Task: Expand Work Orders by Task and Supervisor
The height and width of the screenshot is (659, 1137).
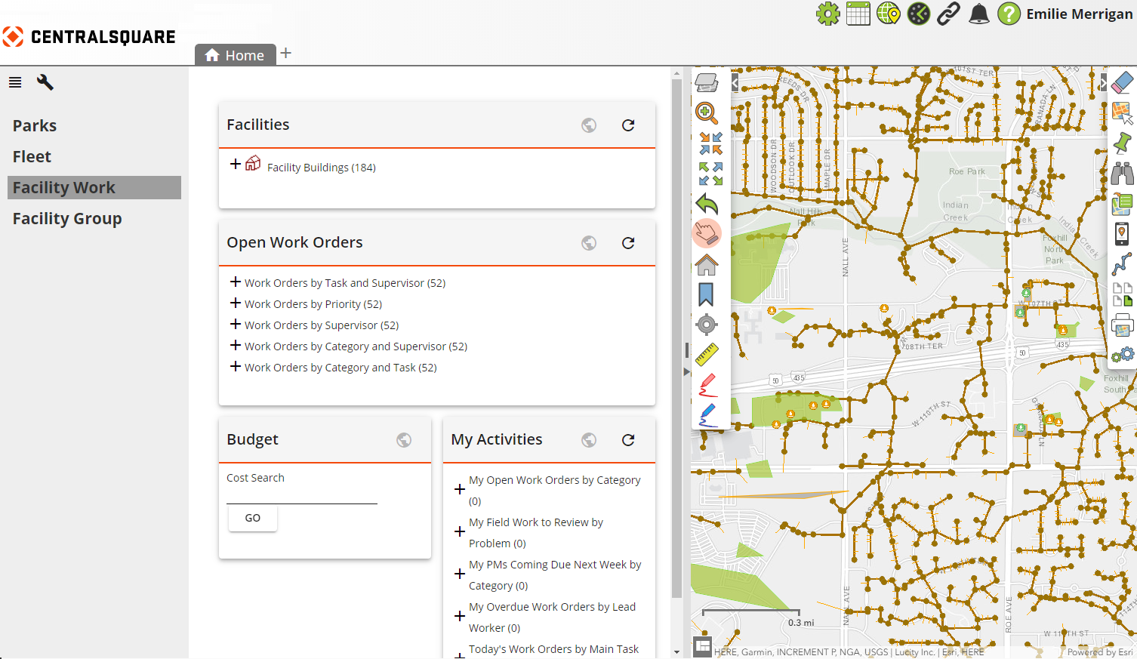Action: coord(236,282)
